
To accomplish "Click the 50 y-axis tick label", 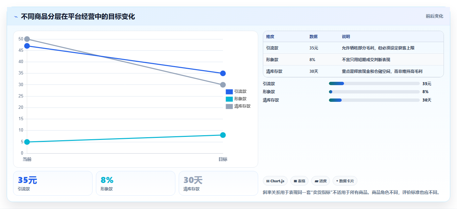I will tap(21, 39).
